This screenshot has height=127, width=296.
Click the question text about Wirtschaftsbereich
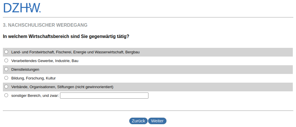coord(66,37)
